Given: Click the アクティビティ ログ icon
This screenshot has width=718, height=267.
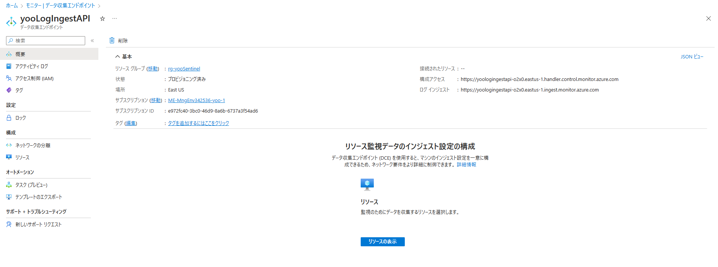Looking at the screenshot, I should [9, 66].
